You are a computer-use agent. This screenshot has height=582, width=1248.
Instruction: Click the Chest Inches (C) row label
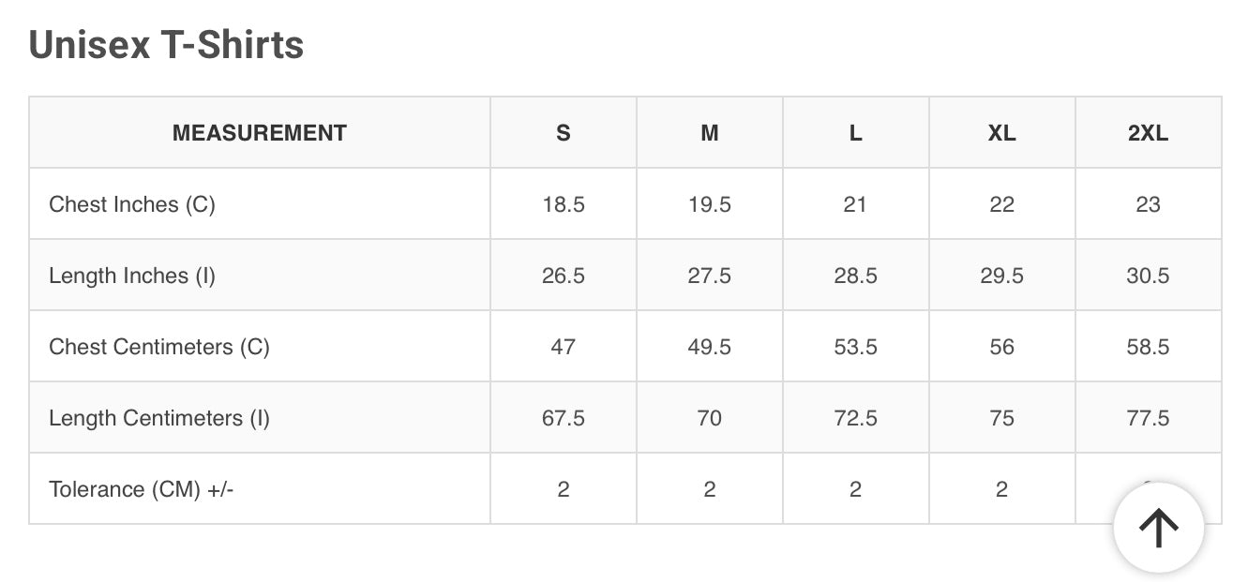tap(132, 204)
